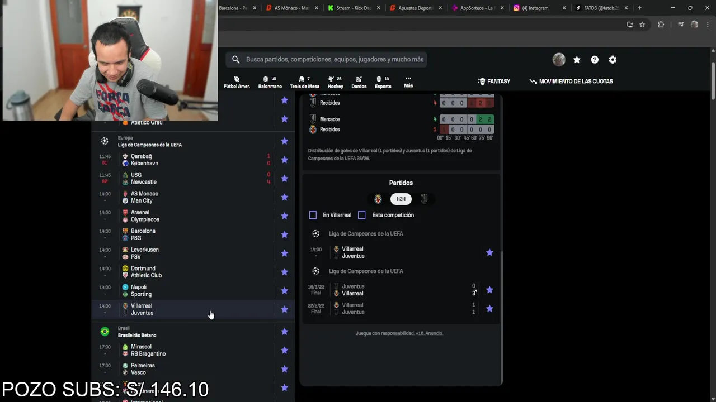Favorite the Brasileirão Betano competition star

(284, 332)
